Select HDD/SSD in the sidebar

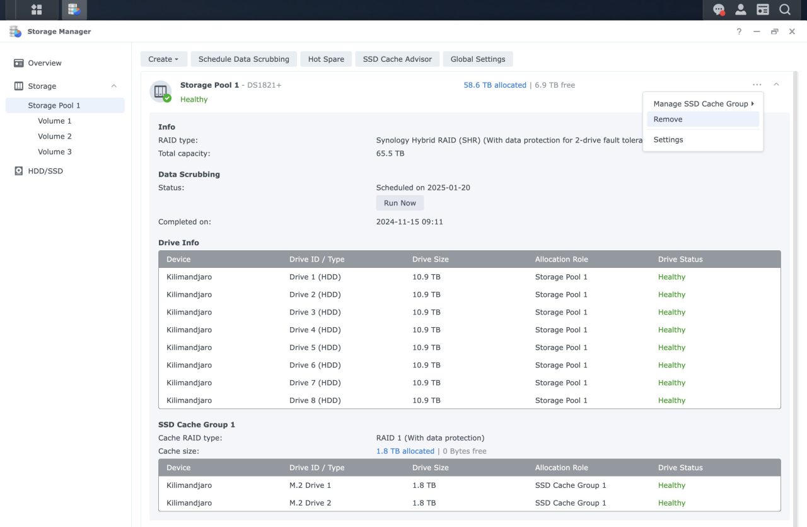[65, 171]
